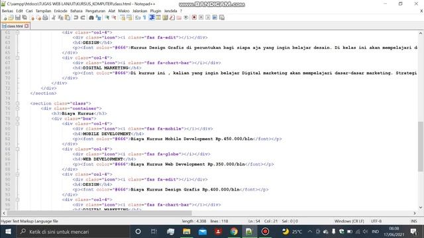This screenshot has height=238, width=424.
Task: Create a new file with the New icon
Action: click(5, 18)
